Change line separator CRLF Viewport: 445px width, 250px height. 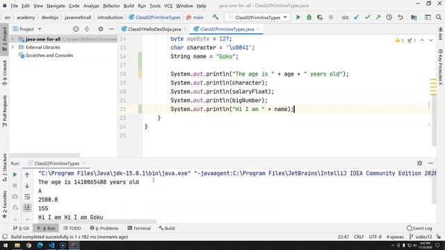(x=359, y=237)
